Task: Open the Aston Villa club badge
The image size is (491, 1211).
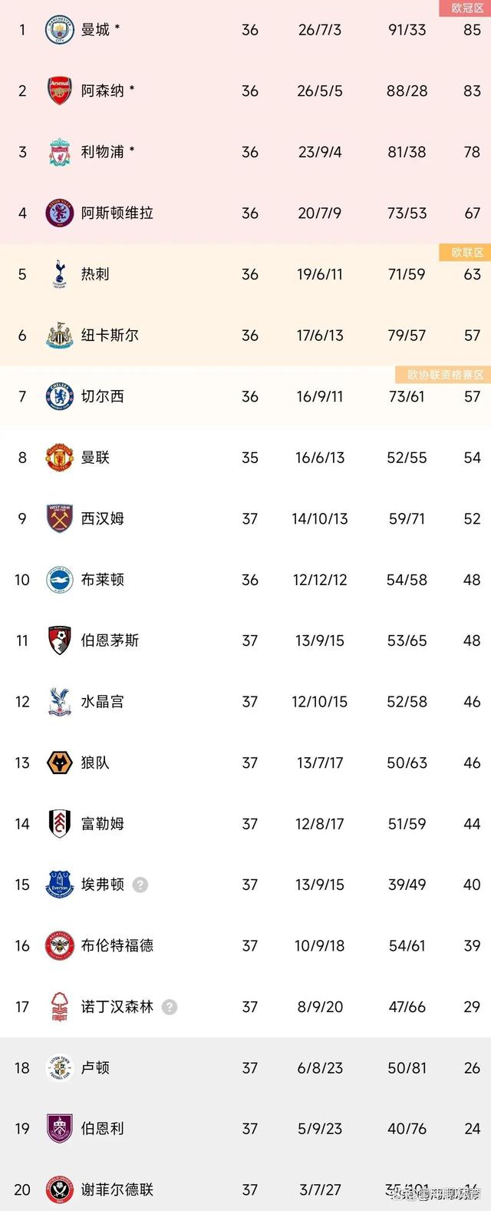Action: click(59, 213)
